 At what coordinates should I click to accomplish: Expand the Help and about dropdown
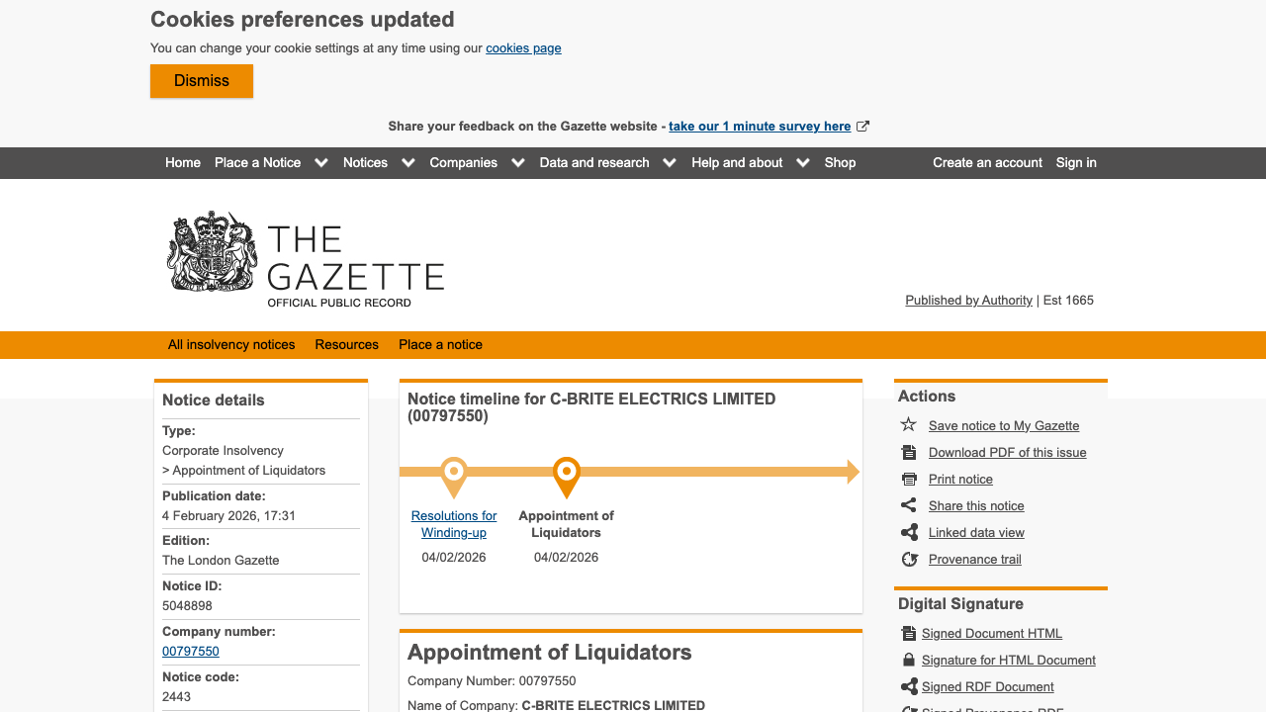(x=802, y=162)
